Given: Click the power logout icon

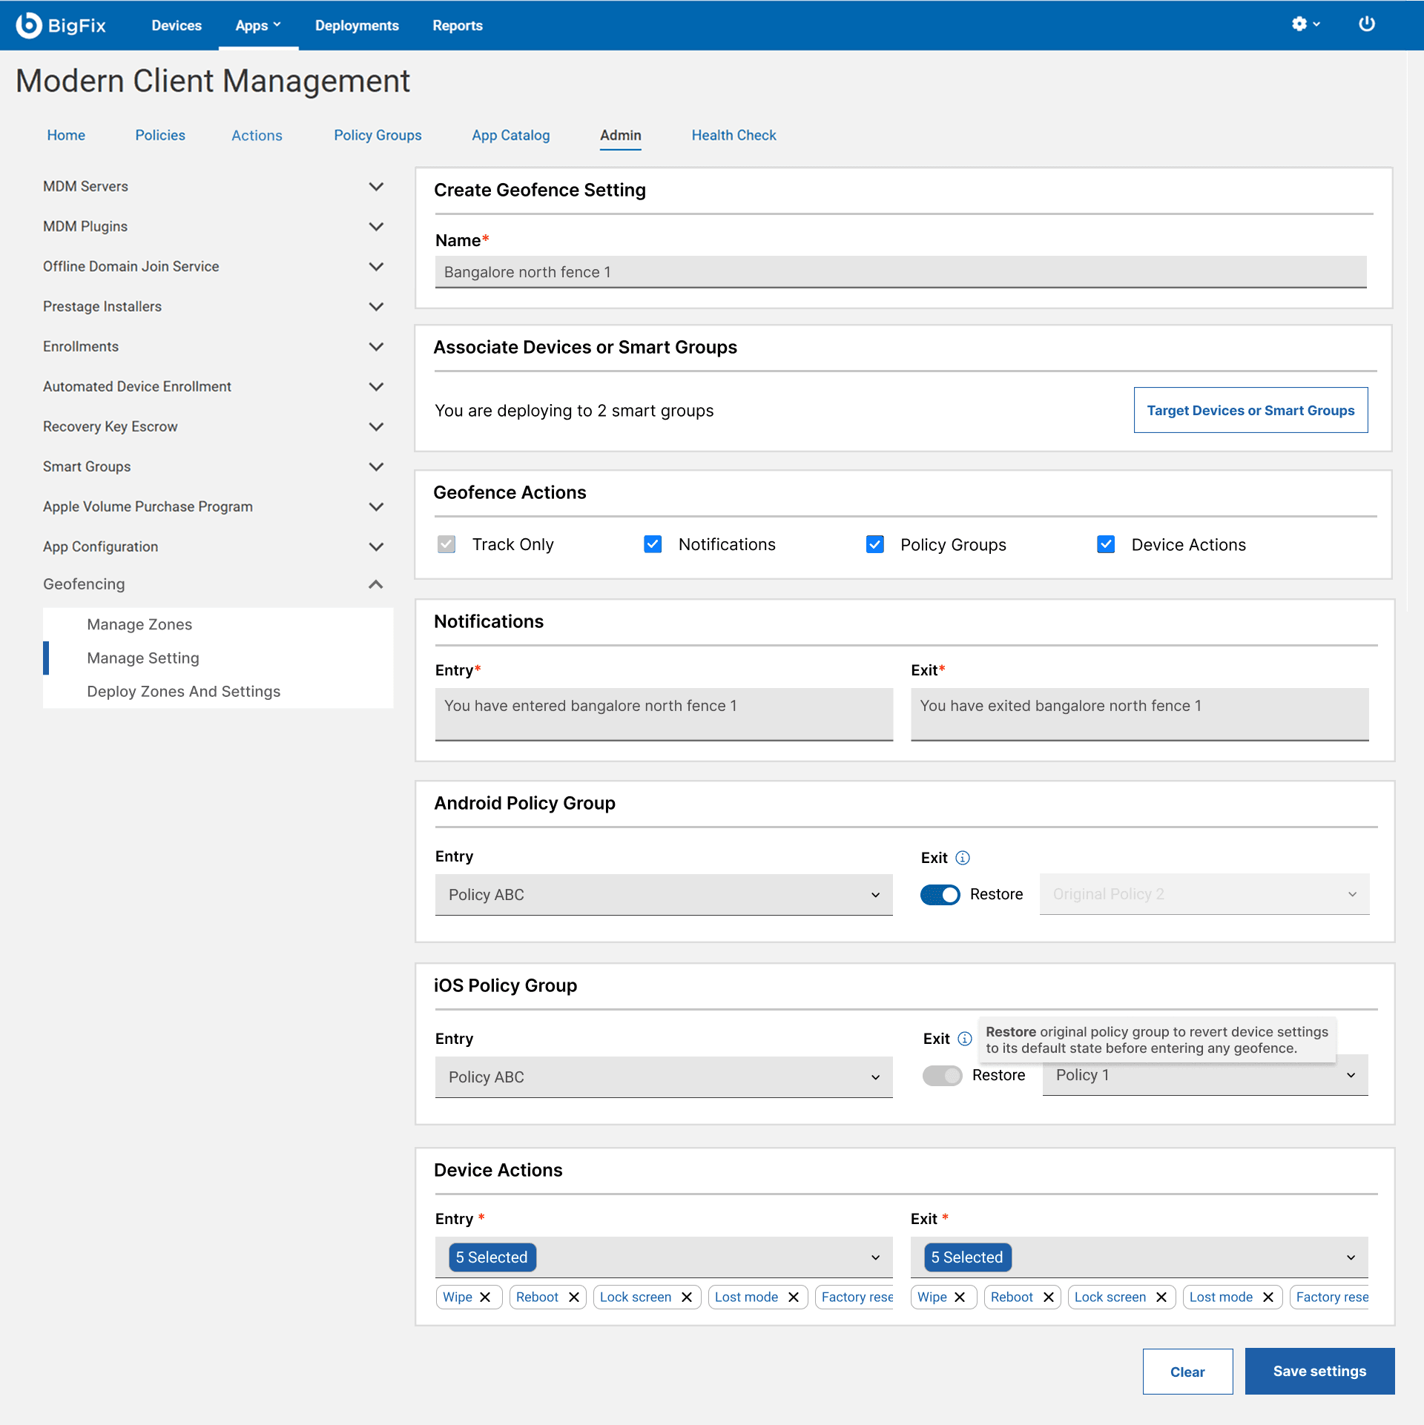Looking at the screenshot, I should click(1367, 24).
